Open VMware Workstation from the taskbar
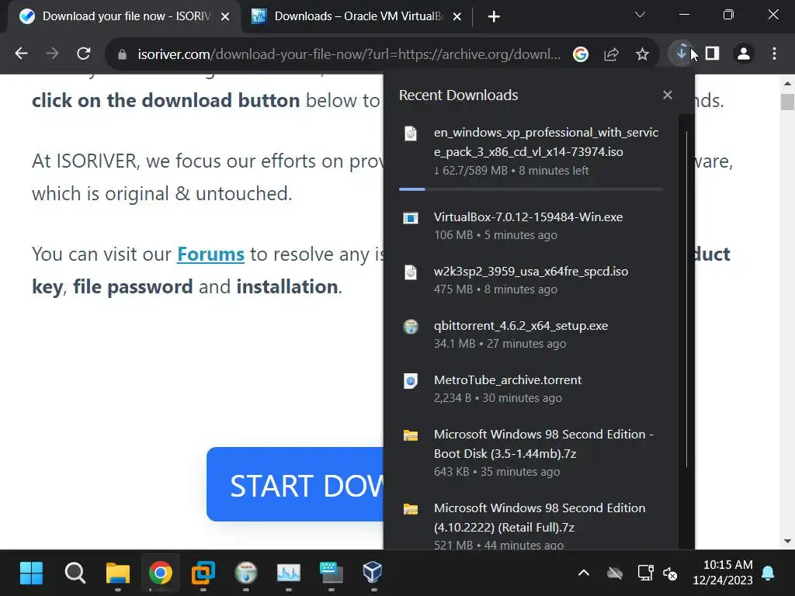 [203, 573]
